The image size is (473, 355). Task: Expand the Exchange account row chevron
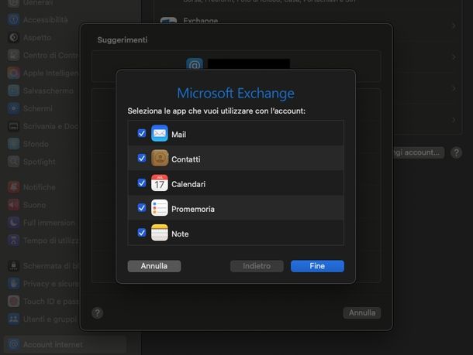454,25
